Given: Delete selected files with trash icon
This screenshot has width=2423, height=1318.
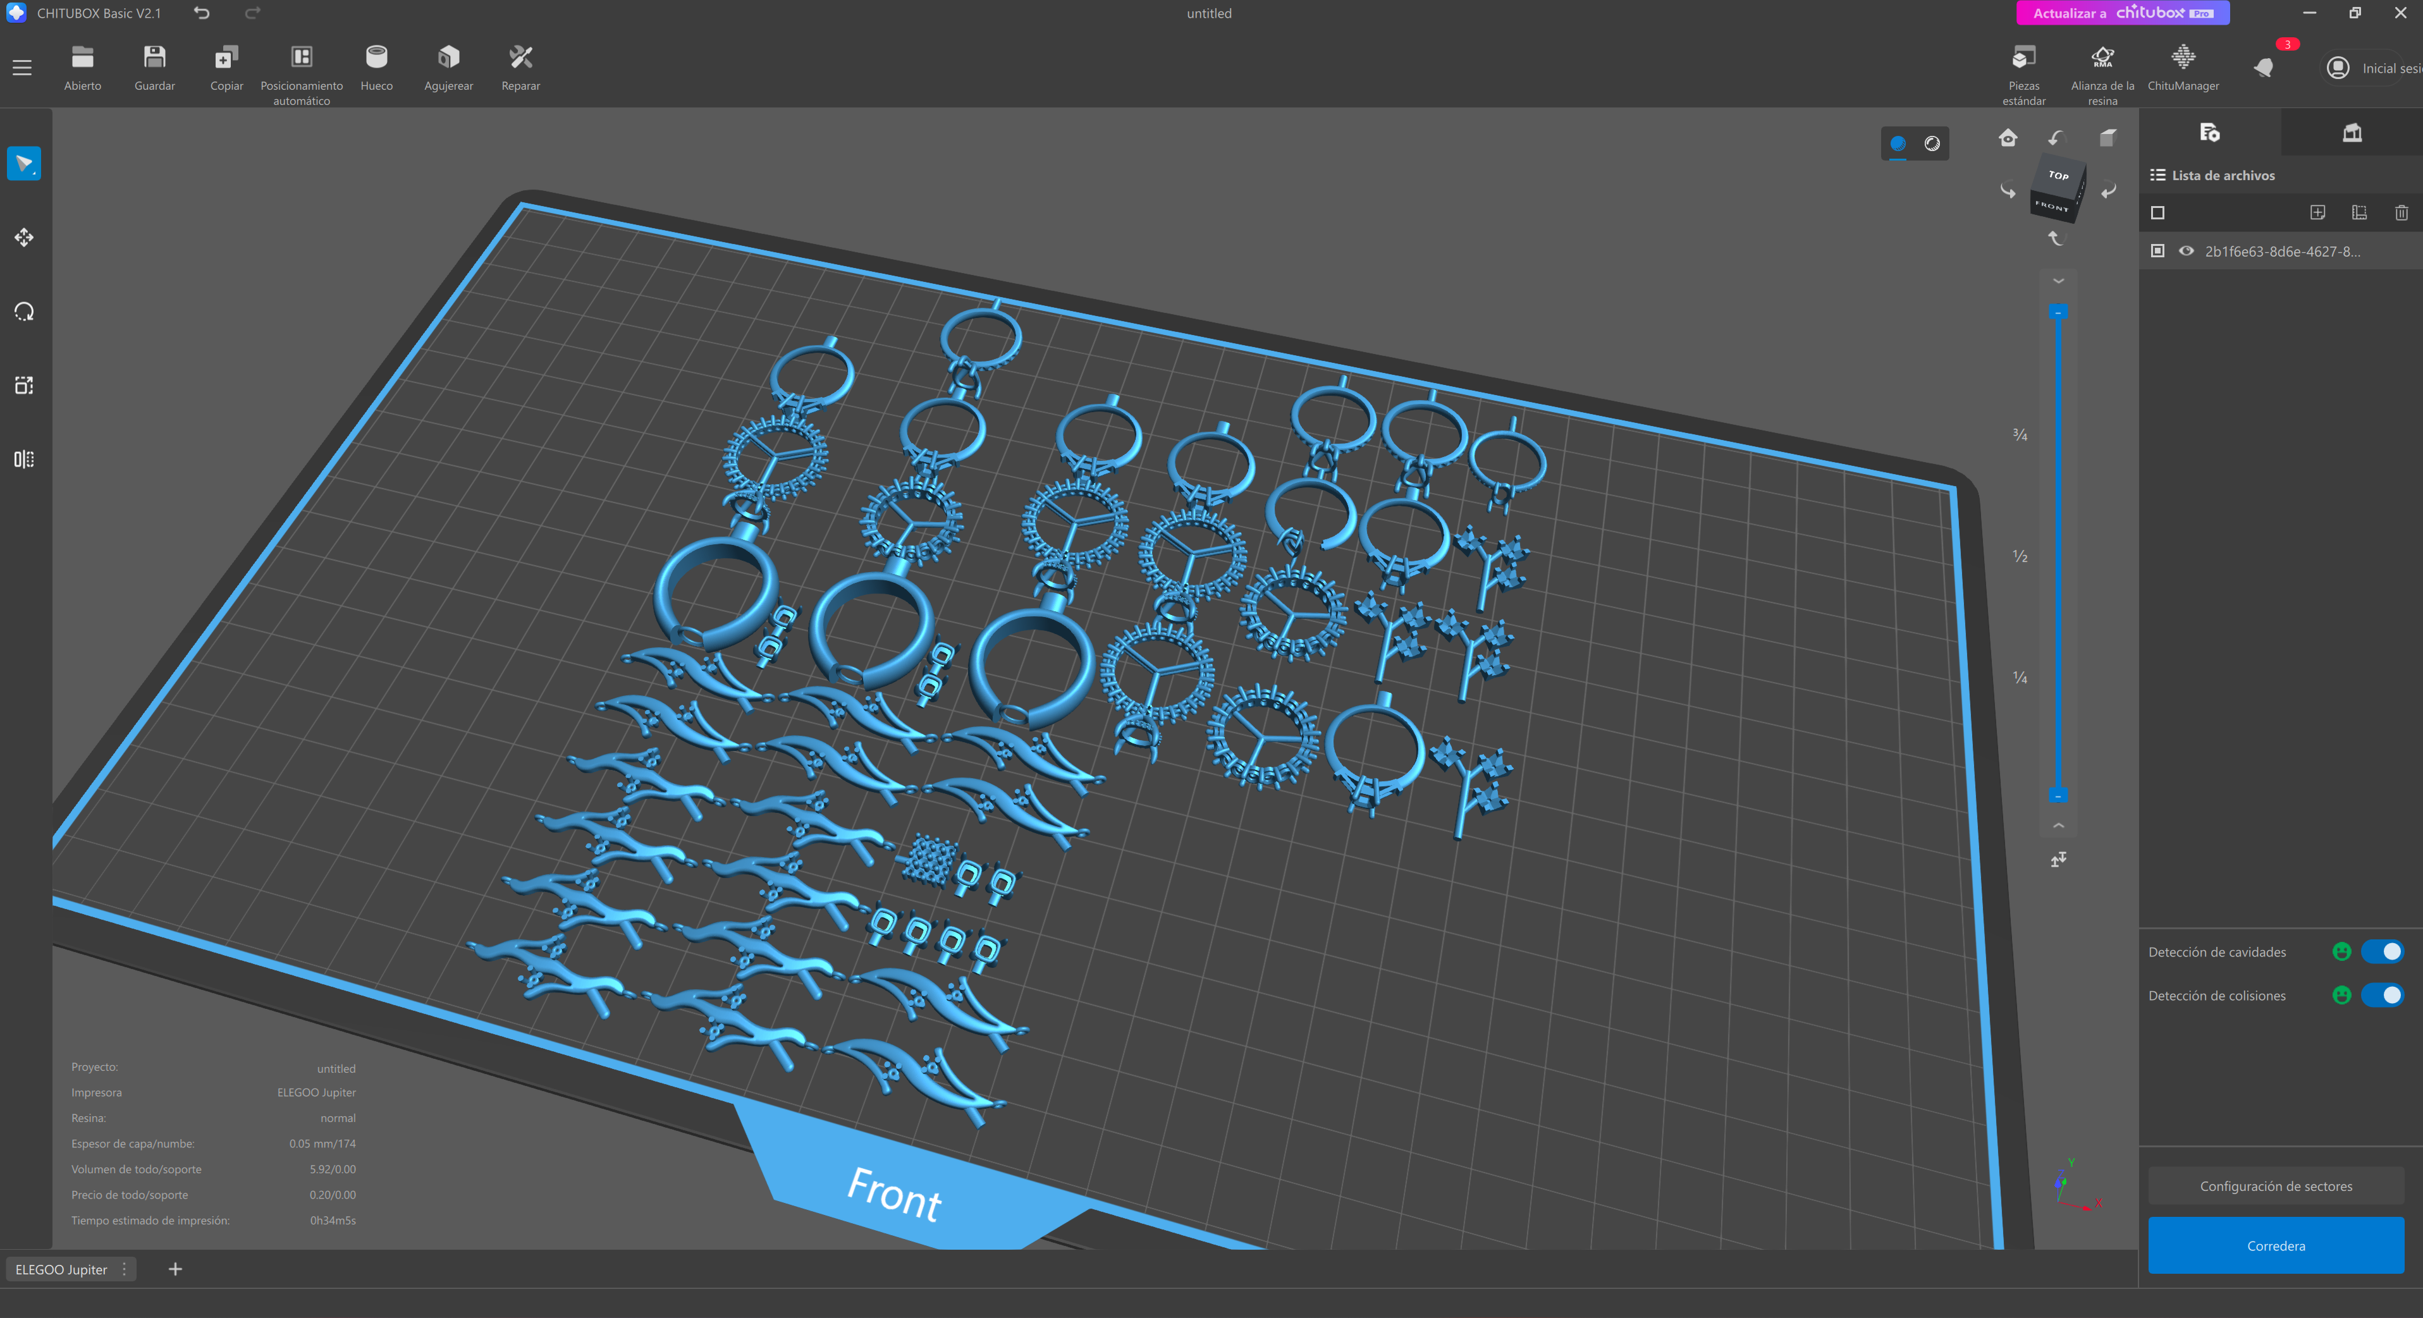Looking at the screenshot, I should tap(2402, 212).
